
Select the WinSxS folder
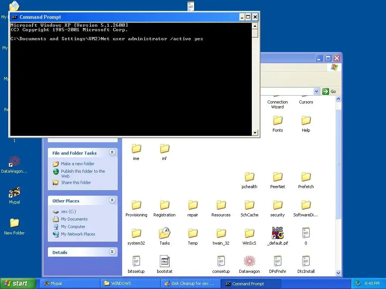[x=250, y=237]
